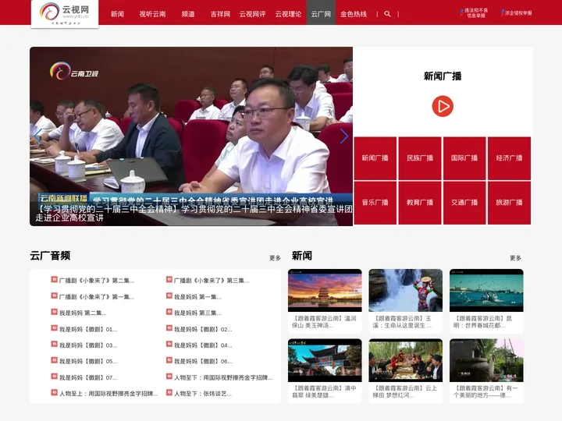Open audio title 我是妈妈【微剧】03
The height and width of the screenshot is (421, 562).
coord(88,345)
